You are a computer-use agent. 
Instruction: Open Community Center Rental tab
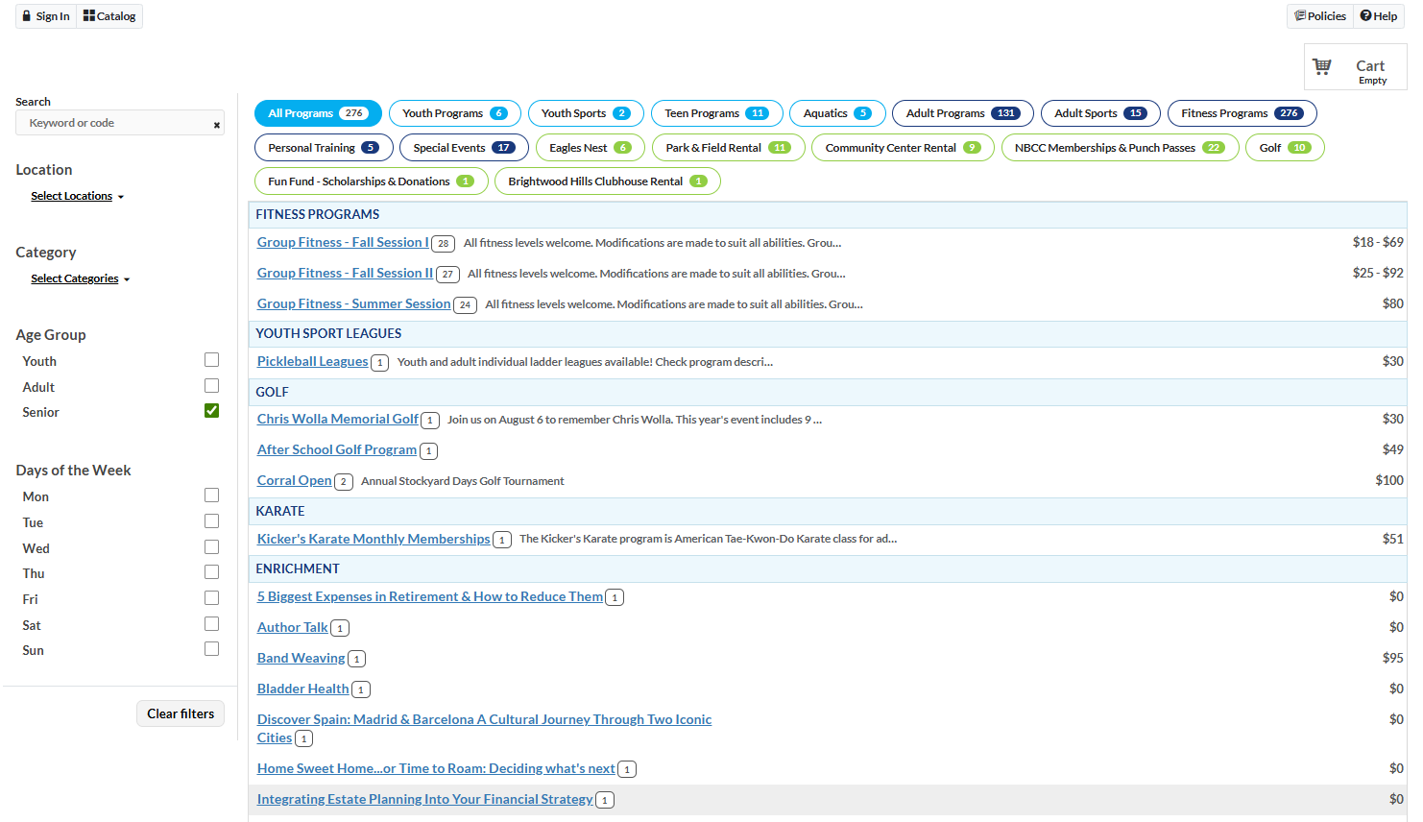[903, 148]
